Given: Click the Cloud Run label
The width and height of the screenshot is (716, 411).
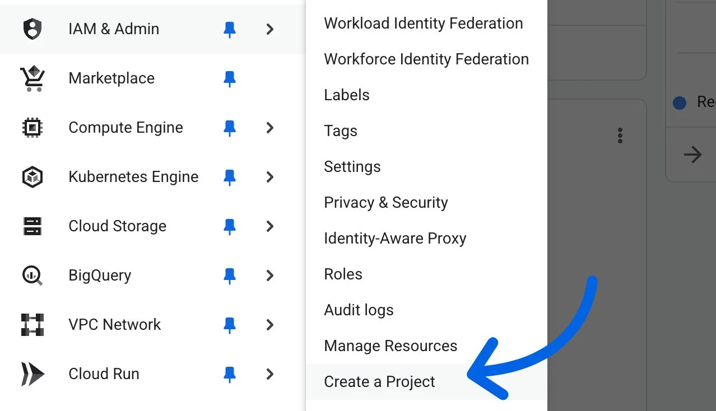Looking at the screenshot, I should tap(104, 374).
